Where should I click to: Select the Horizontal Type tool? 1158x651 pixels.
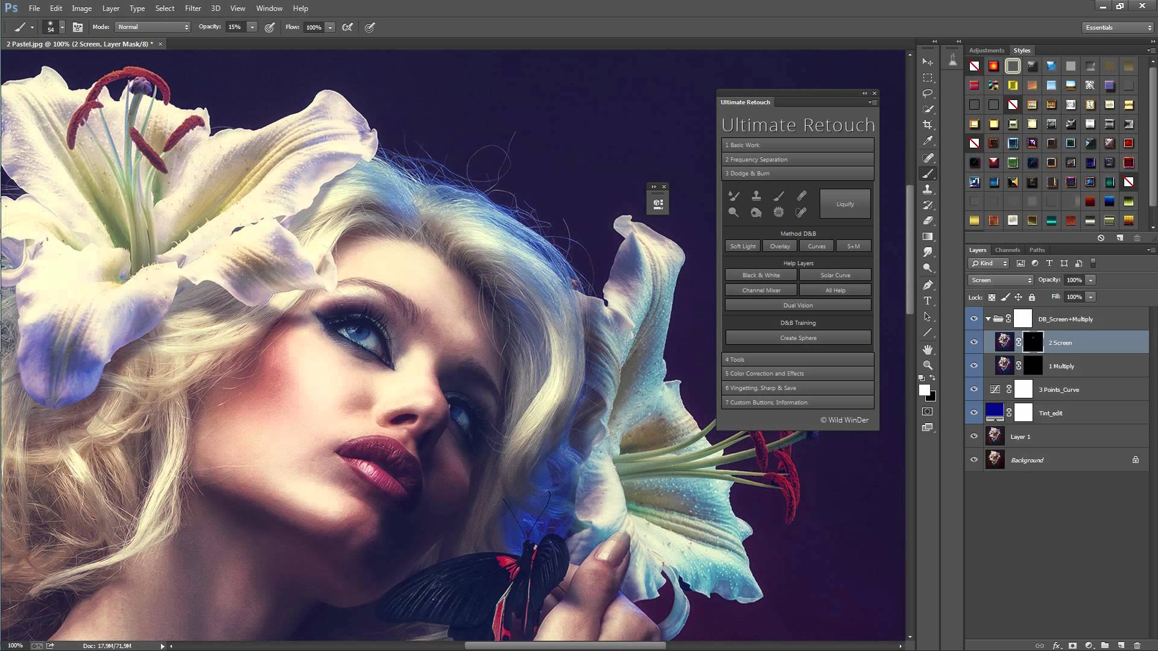(928, 301)
